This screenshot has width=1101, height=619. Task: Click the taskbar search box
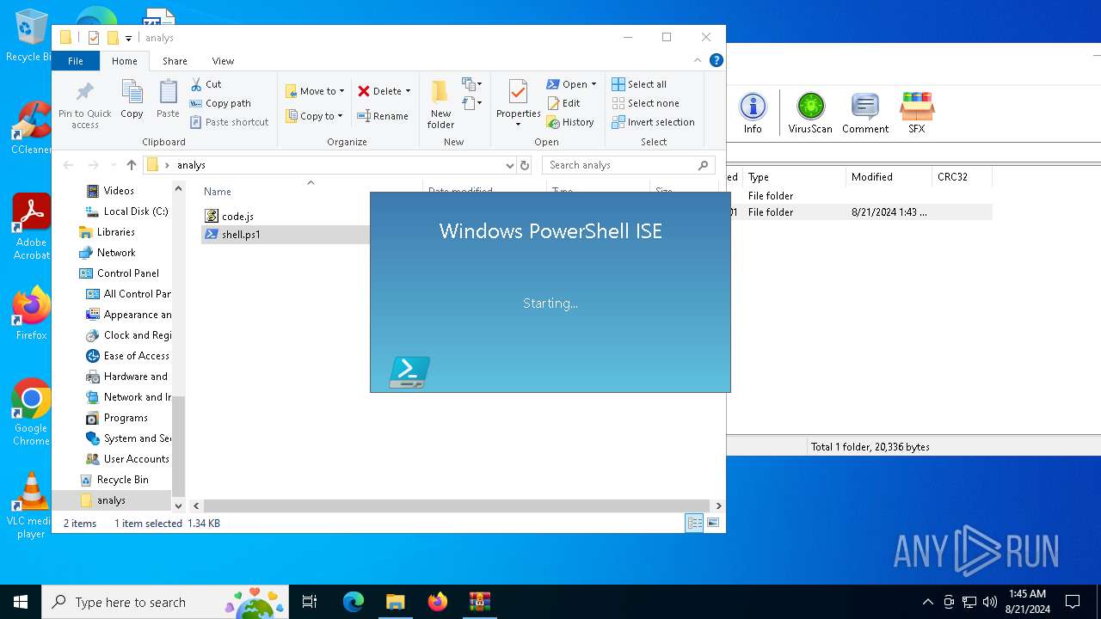pyautogui.click(x=166, y=602)
